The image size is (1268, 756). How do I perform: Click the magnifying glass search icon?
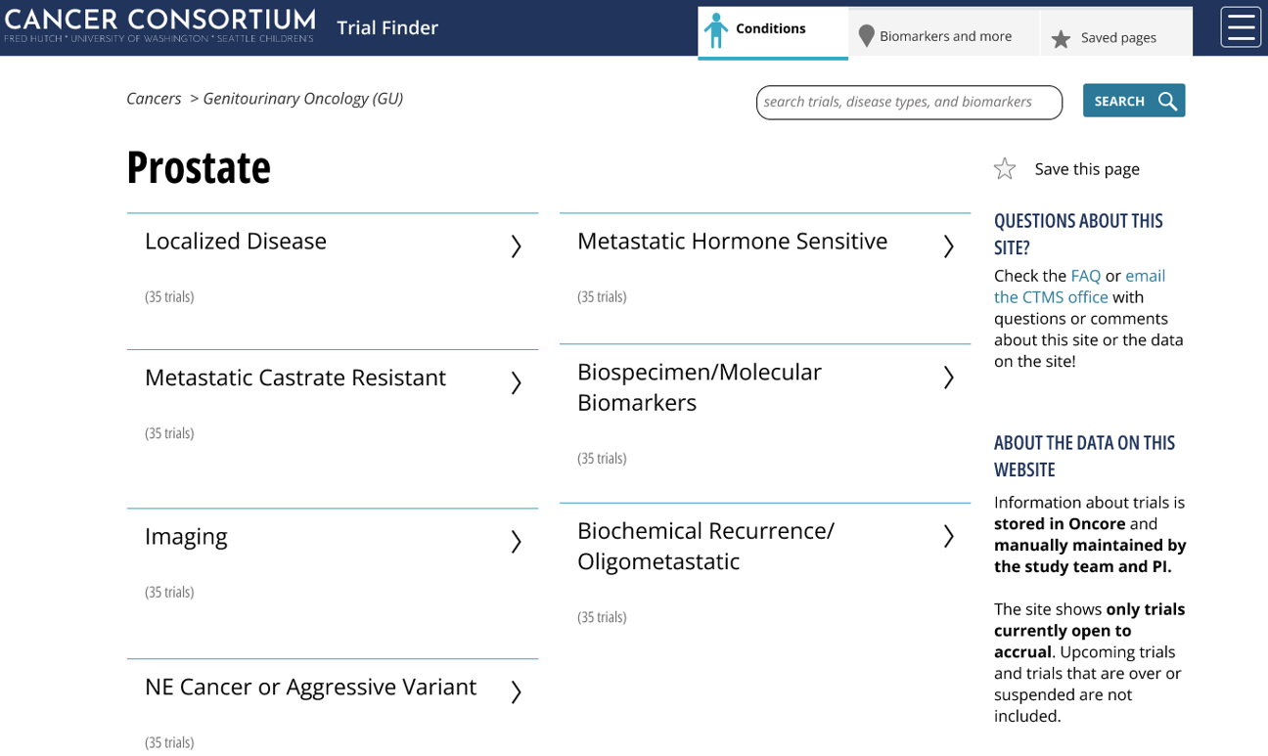point(1167,101)
